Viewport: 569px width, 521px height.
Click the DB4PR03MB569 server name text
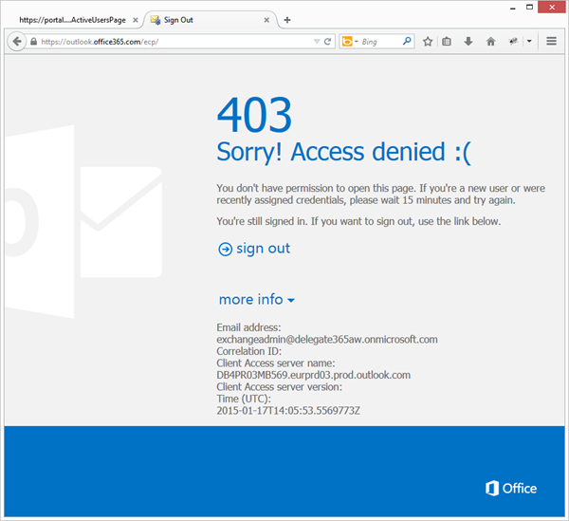[314, 375]
